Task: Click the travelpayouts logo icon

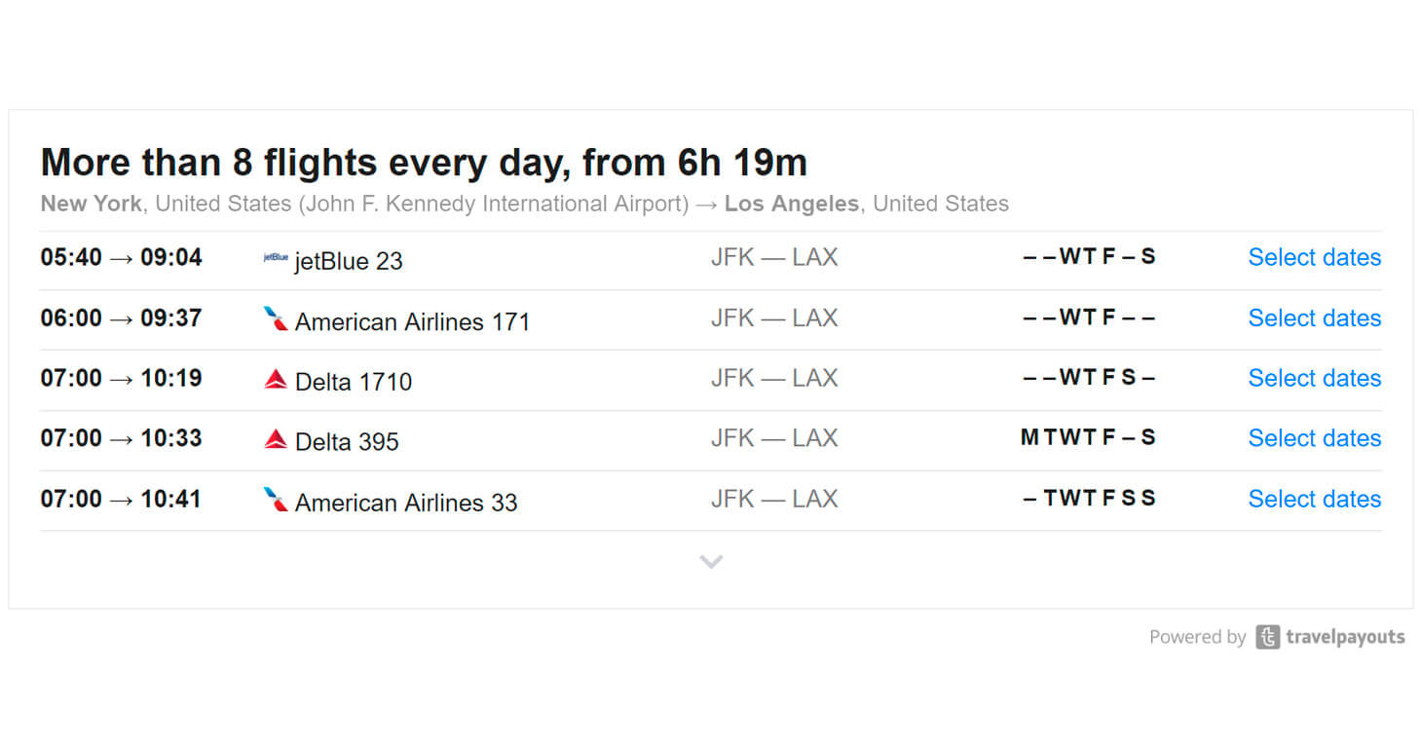Action: 1267,637
